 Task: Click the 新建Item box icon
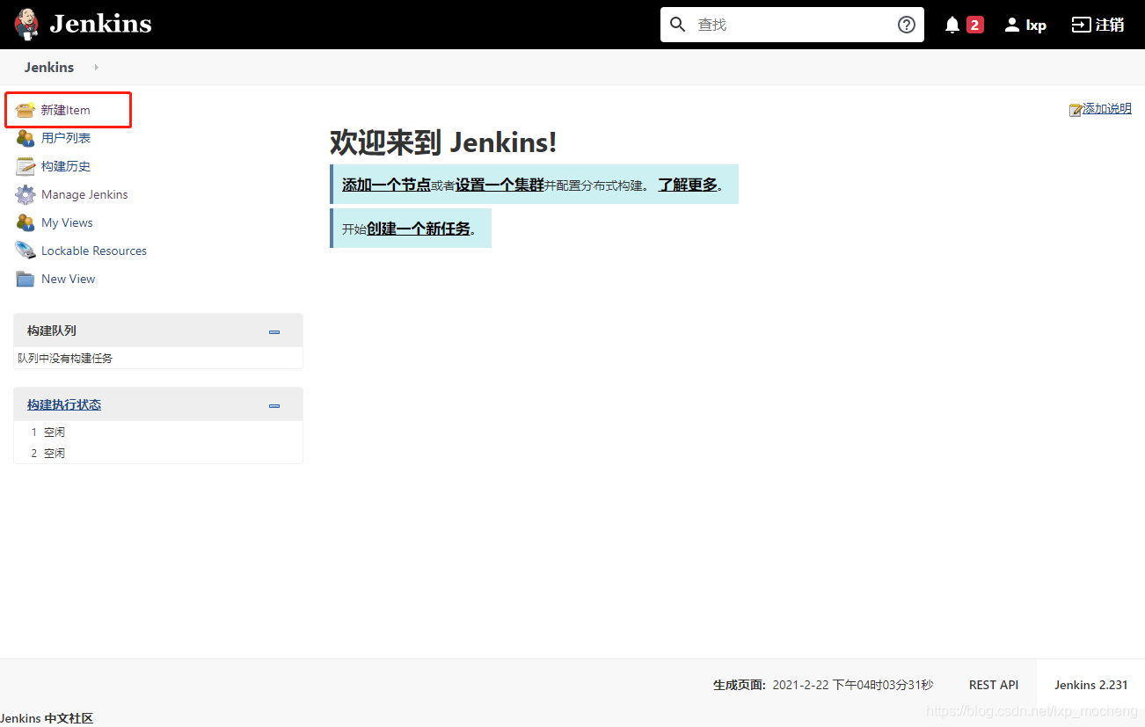[x=26, y=110]
